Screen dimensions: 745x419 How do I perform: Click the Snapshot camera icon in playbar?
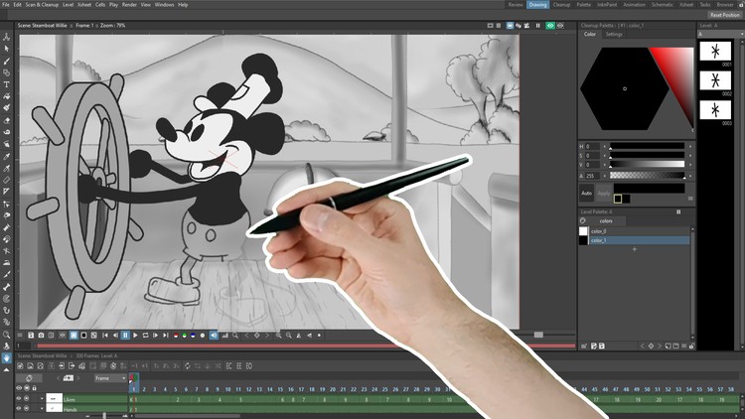42,335
